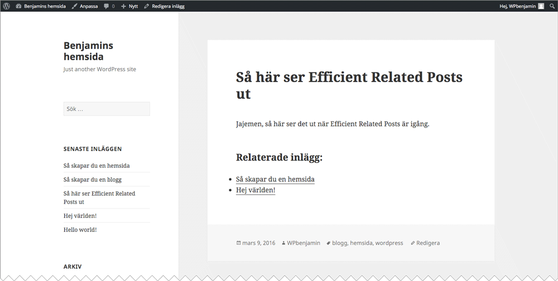Open sidebar post Hello world!

pos(80,230)
